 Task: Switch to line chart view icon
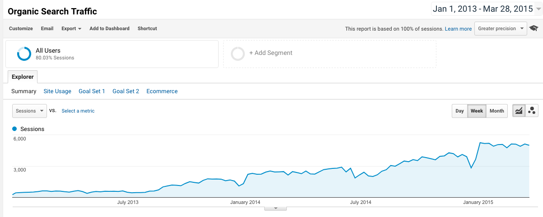point(519,111)
